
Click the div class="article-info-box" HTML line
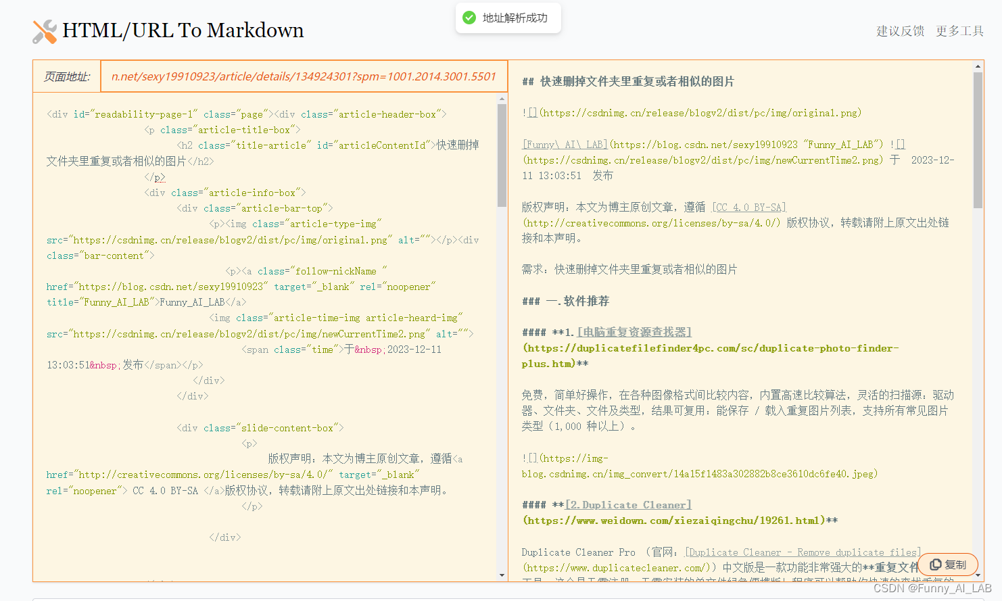pyautogui.click(x=225, y=193)
